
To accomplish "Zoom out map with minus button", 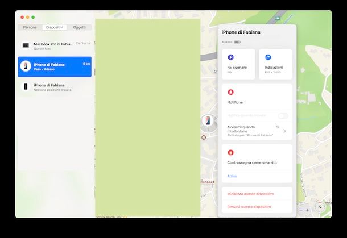I will 301,210.
